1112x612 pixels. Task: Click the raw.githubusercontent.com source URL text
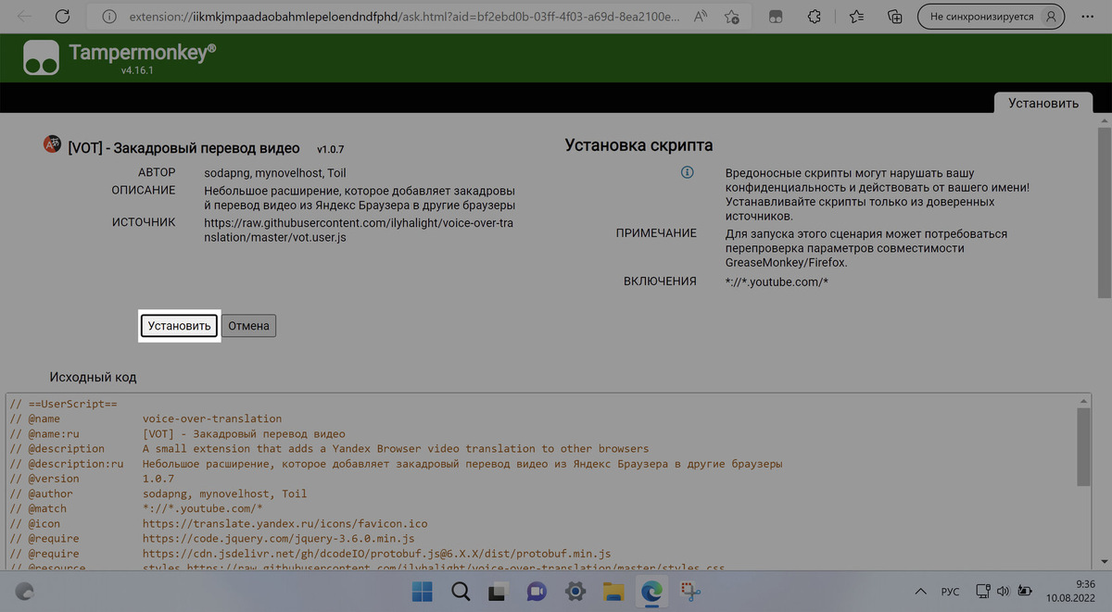pos(359,230)
